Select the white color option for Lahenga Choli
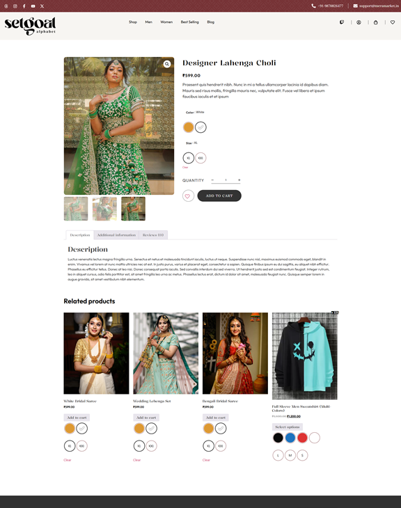401x508 pixels. pos(200,127)
